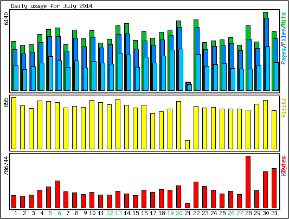Click day label 16 on the axis

pyautogui.click(x=144, y=213)
